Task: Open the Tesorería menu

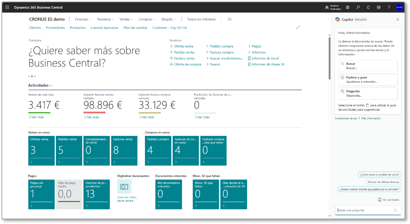Action: (105, 19)
